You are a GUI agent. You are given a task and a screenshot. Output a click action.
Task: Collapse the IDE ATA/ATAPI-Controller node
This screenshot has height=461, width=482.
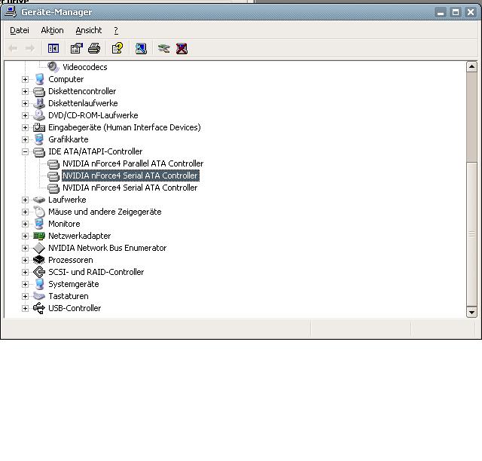pyautogui.click(x=25, y=151)
